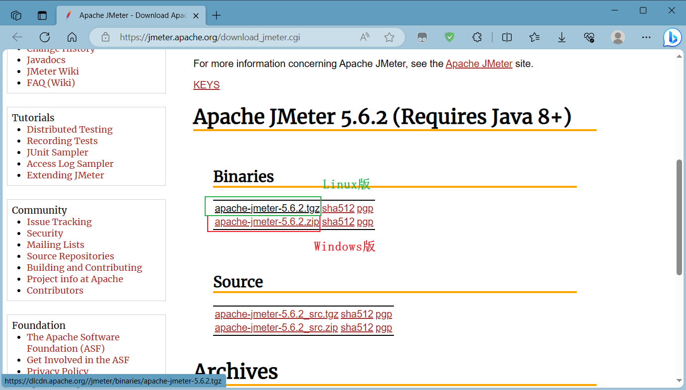Open Distributed Testing tutorial

point(70,129)
